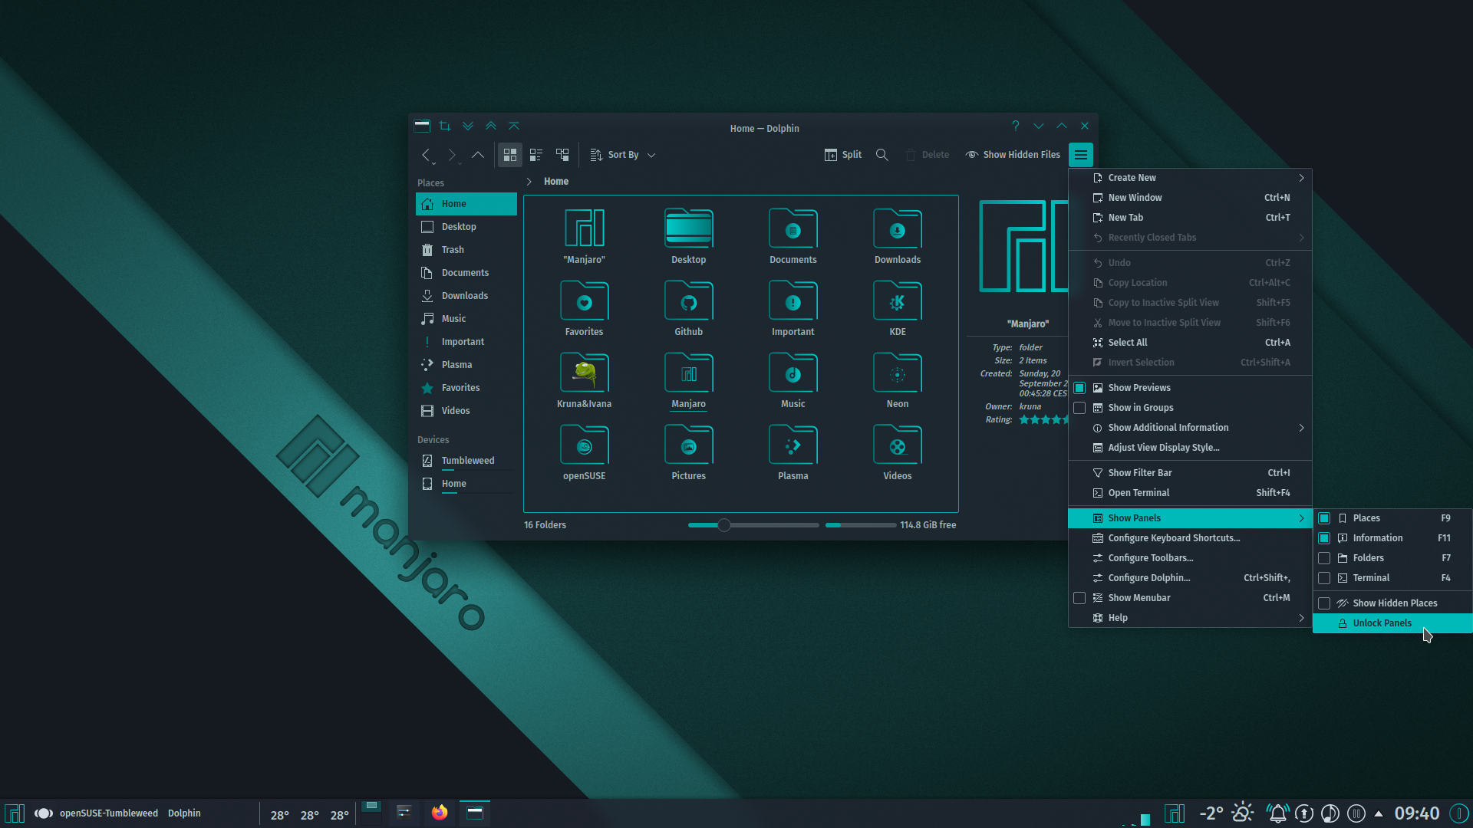The width and height of the screenshot is (1473, 828).
Task: Expand the Help submenu
Action: pos(1190,618)
